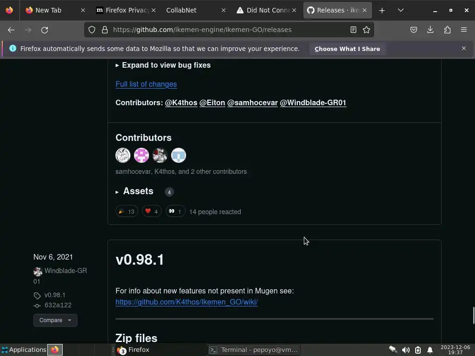Click the power manager battery tray icon
The image size is (475, 356).
418,350
